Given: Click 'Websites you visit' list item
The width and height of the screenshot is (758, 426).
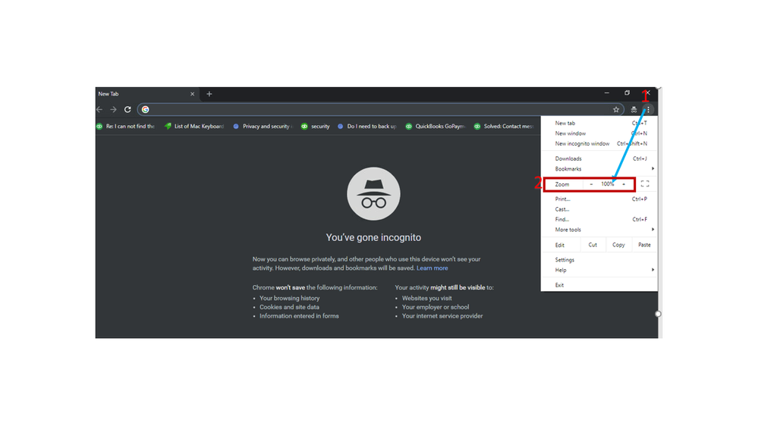Looking at the screenshot, I should click(x=427, y=299).
